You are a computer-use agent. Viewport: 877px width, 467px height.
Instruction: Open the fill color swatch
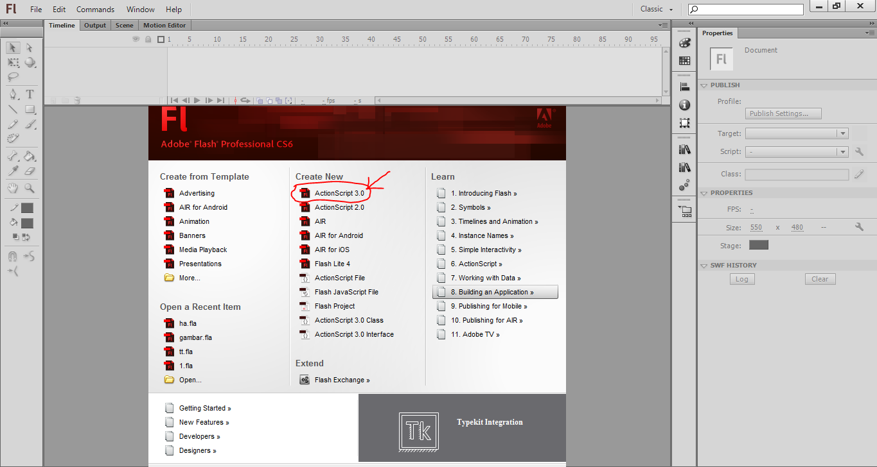pos(27,223)
